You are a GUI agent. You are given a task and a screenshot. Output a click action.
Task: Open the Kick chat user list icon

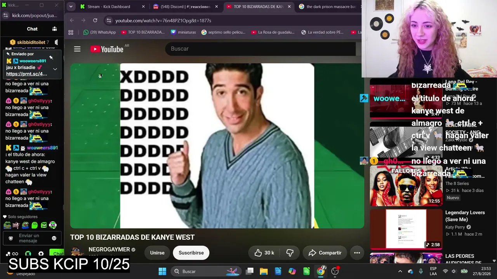54,29
